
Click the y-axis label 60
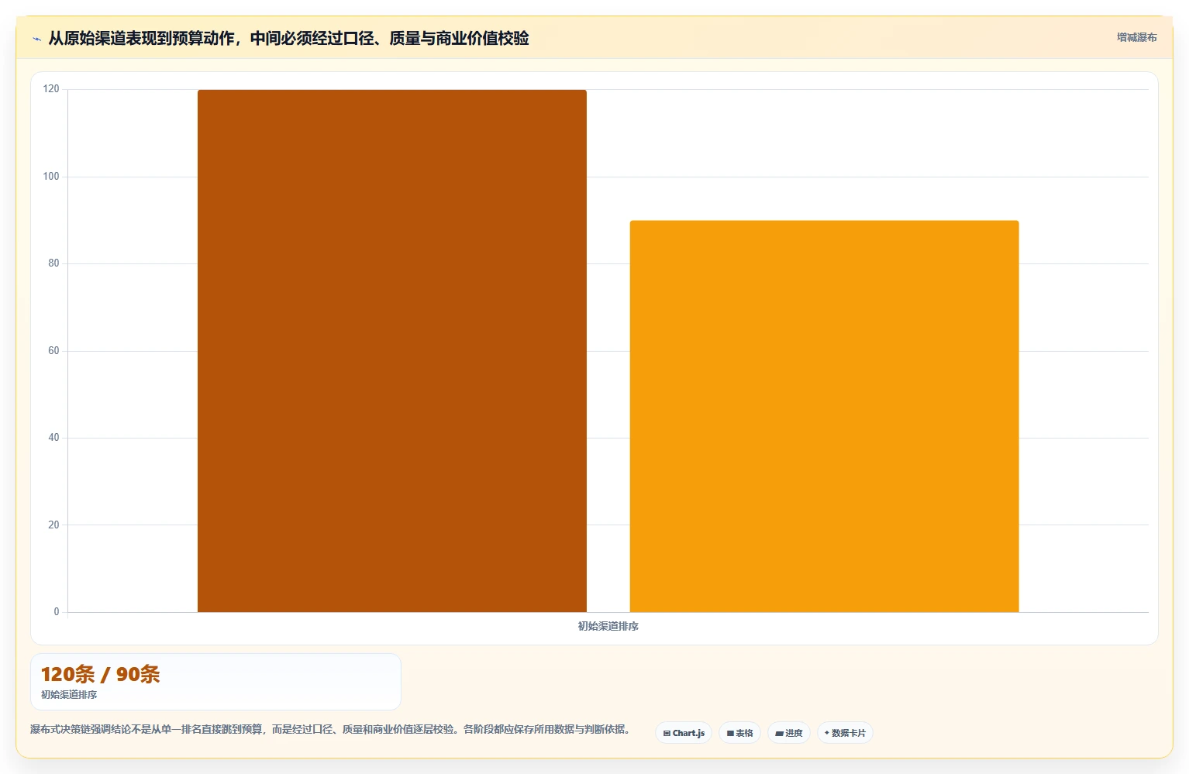pos(53,351)
